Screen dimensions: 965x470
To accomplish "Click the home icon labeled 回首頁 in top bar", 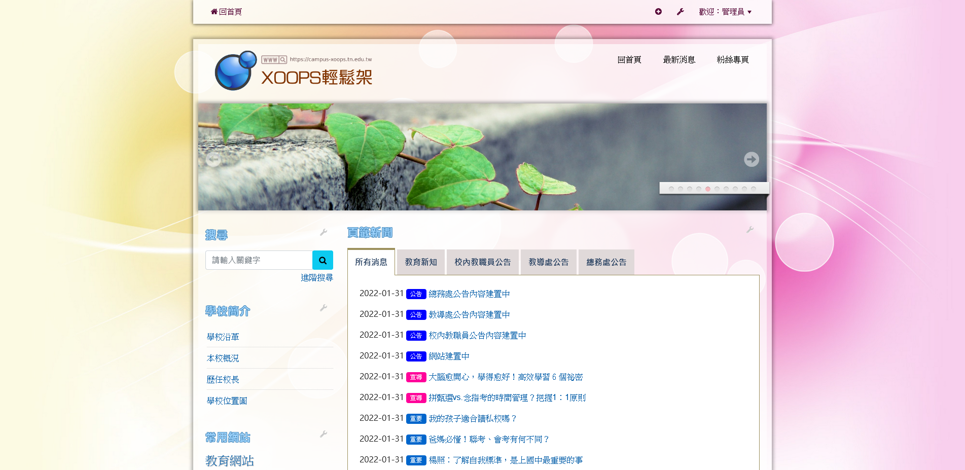I will coord(226,12).
